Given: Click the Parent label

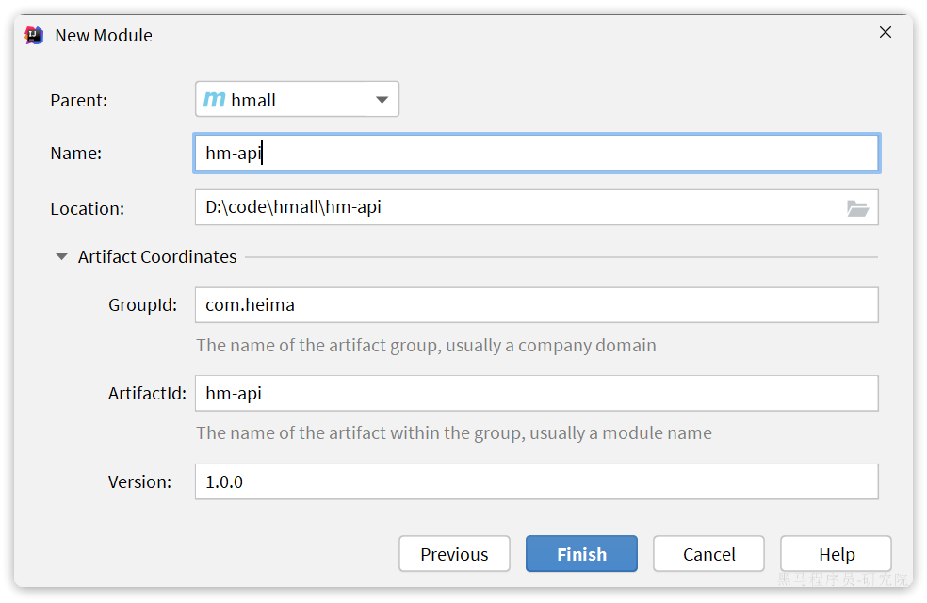Looking at the screenshot, I should 79,100.
